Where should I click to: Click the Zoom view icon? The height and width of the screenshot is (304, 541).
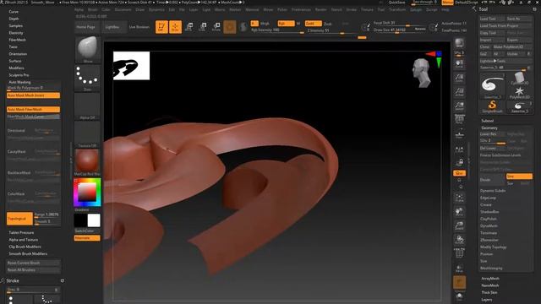pos(459,79)
